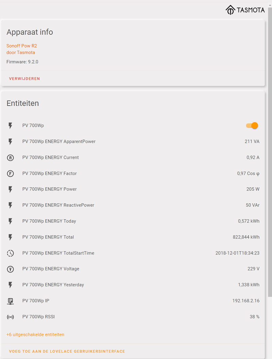Click the clock icon for ENERGY TotalStartTime
272x359 pixels.
[x=10, y=253]
